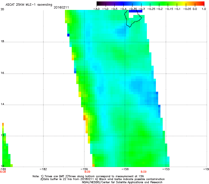Click the longitude label -162
209x184 pixels.
tap(43, 169)
